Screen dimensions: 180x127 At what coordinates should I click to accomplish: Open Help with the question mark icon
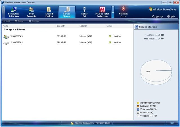171,17
